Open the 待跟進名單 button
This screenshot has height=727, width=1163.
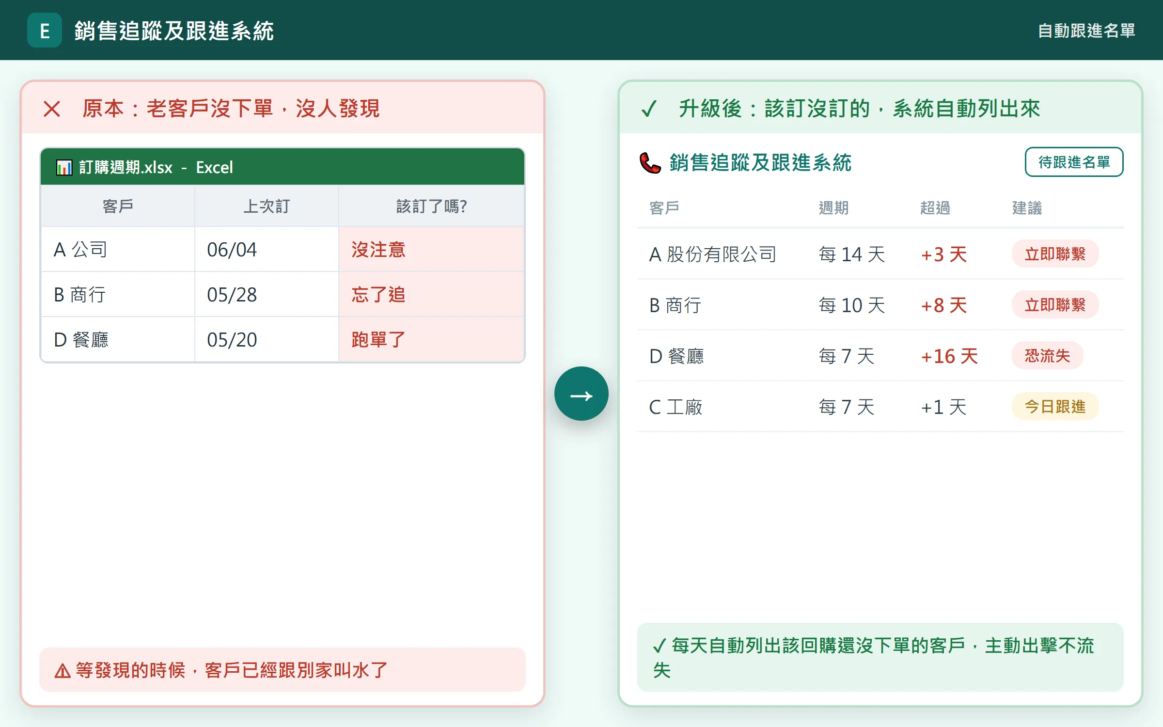(1074, 162)
